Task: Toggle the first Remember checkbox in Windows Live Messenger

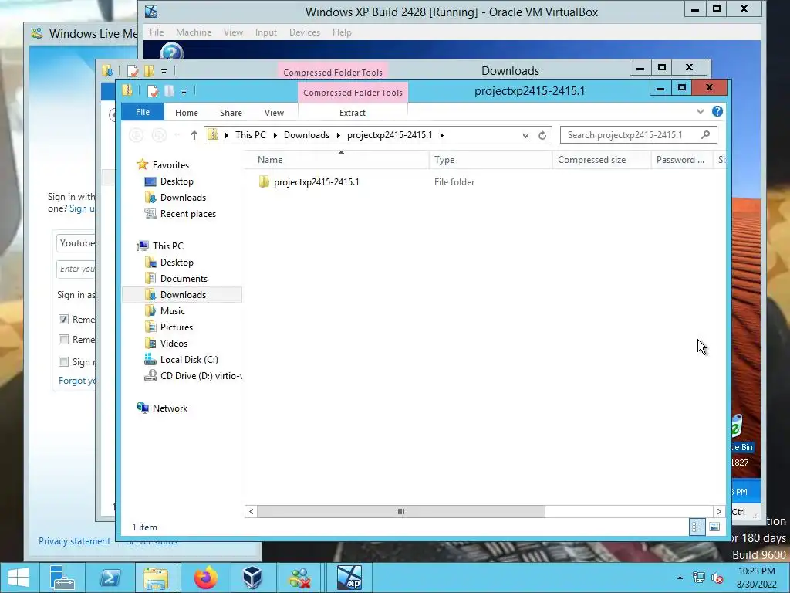Action: [x=63, y=319]
